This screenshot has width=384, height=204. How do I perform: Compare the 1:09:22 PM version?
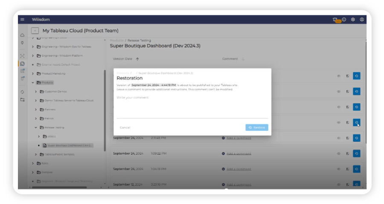(x=347, y=154)
